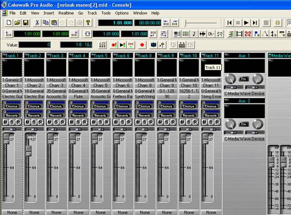Open Track 4 patch selector Flute
Screen dimensions: 291x215
[x=79, y=96]
